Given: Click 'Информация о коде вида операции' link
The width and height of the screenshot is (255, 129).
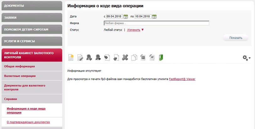Looking at the screenshot, I should click(26, 111).
